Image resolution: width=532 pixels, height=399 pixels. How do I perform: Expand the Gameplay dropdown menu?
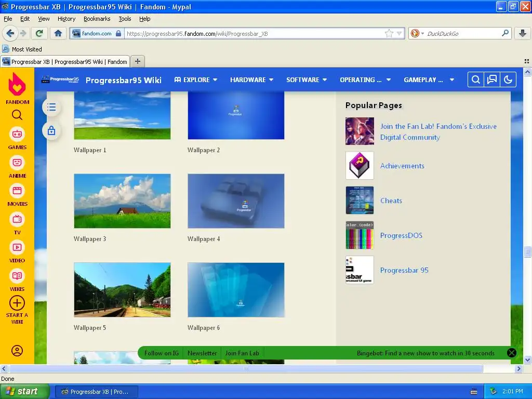(x=429, y=79)
